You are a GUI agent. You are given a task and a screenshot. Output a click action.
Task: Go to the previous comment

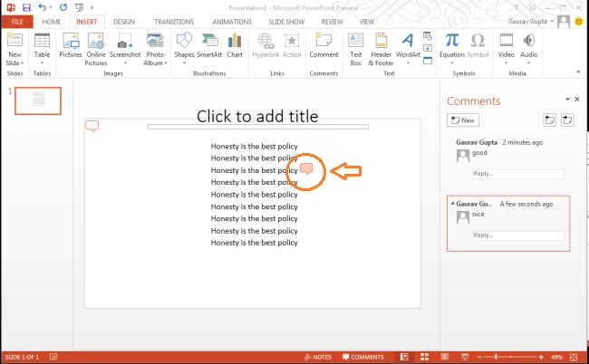tap(549, 120)
